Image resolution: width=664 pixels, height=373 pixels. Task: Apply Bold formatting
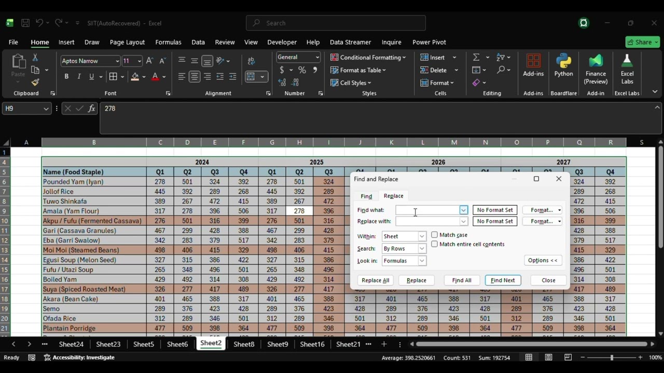[66, 77]
